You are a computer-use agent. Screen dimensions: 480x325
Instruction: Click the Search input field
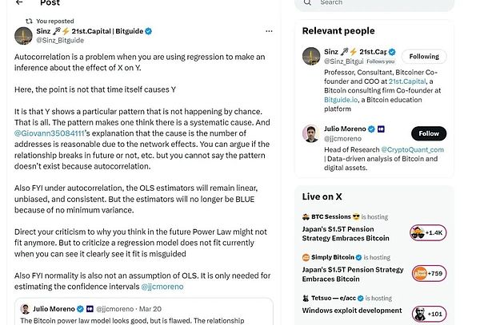click(x=376, y=3)
